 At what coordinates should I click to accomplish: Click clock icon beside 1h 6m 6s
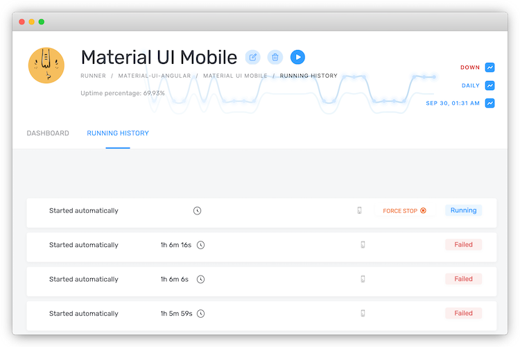[201, 279]
